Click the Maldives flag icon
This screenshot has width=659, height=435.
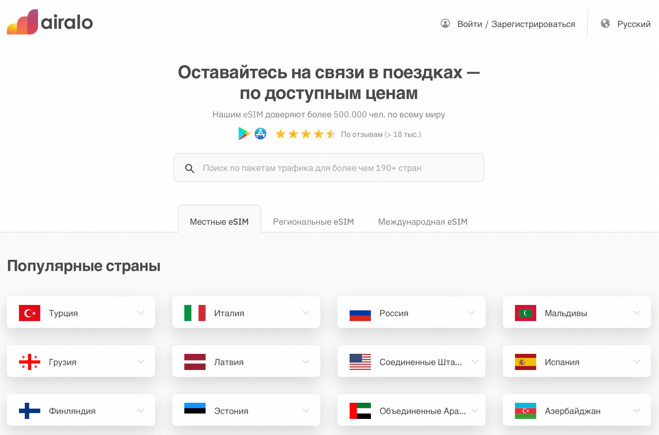(x=525, y=313)
